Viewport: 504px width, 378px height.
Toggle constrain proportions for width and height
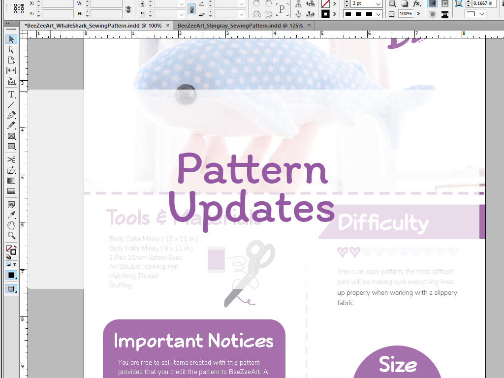click(x=128, y=9)
